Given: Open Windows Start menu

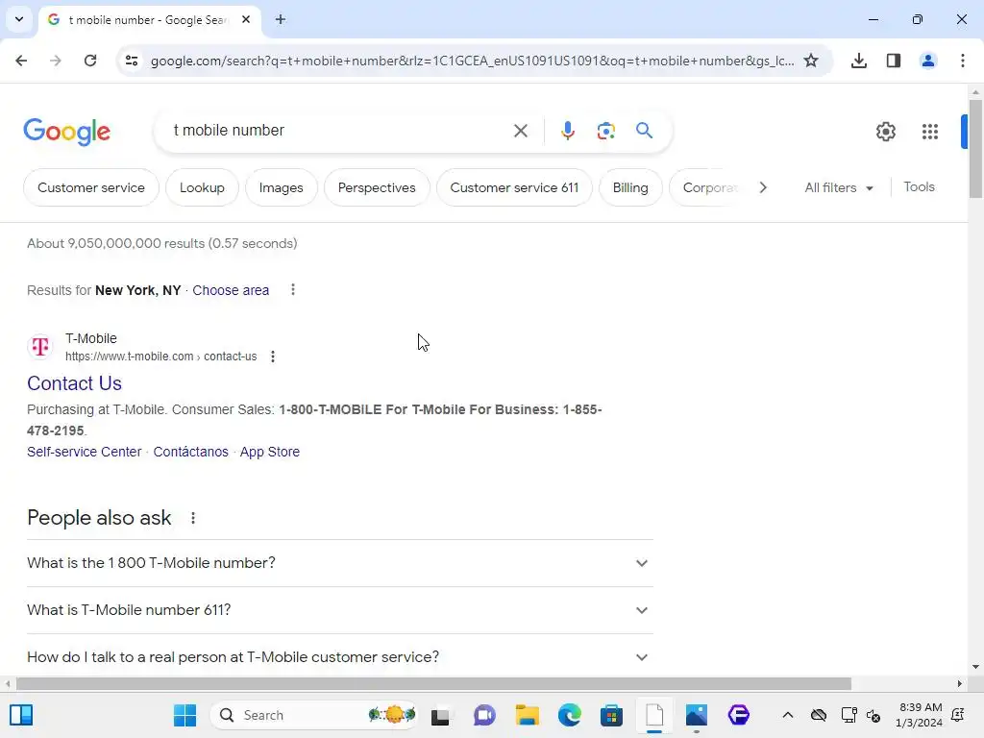Looking at the screenshot, I should [x=184, y=715].
